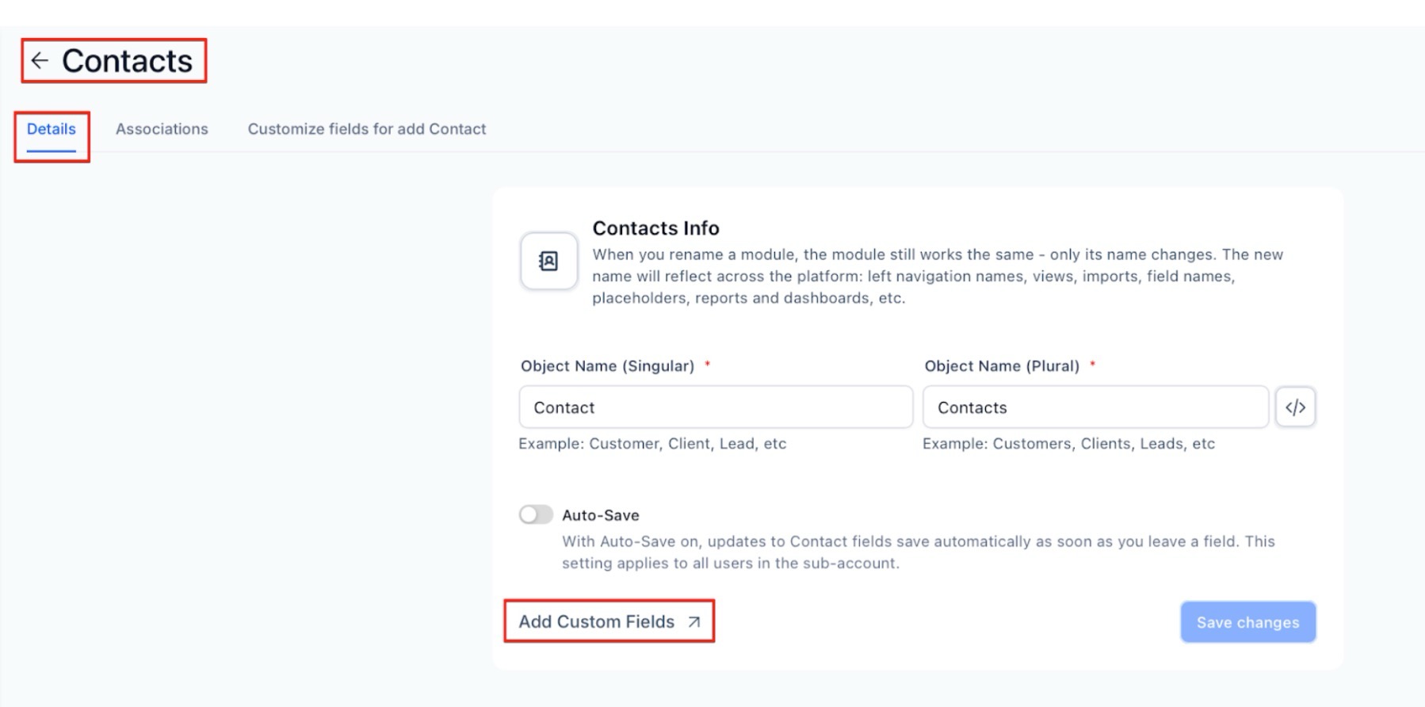
Task: Click the Auto-Save description paragraph
Action: 918,552
